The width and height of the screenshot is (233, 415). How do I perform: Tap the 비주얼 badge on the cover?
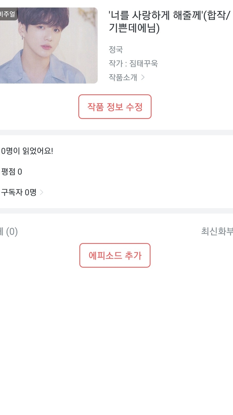click(x=8, y=14)
